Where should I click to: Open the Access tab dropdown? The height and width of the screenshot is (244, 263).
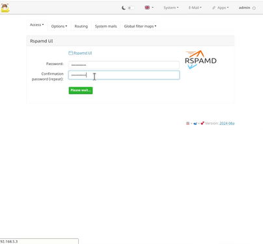coord(37,25)
